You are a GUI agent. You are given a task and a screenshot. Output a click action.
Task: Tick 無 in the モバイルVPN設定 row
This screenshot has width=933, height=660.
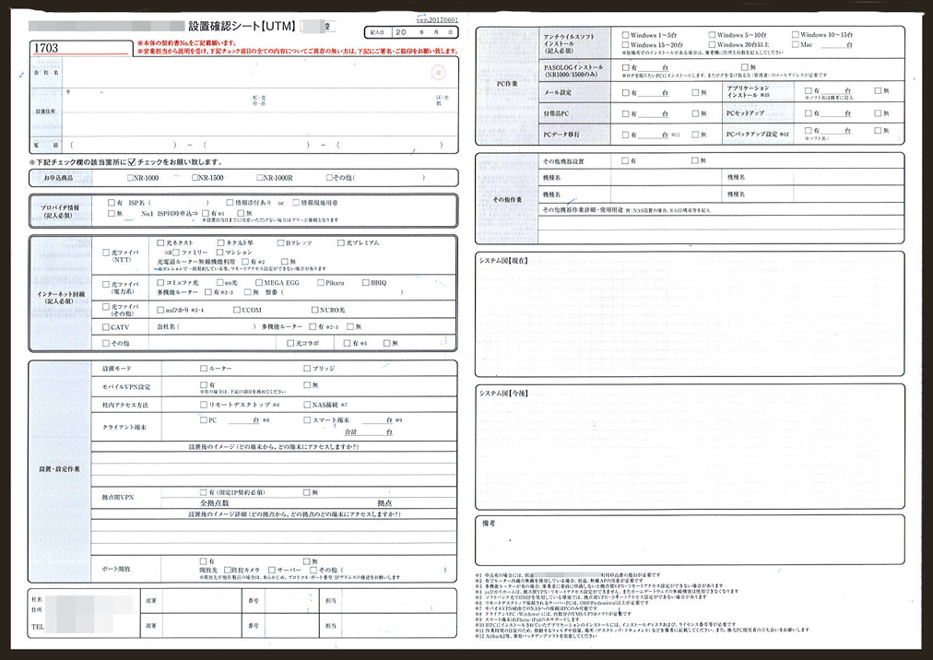307,385
